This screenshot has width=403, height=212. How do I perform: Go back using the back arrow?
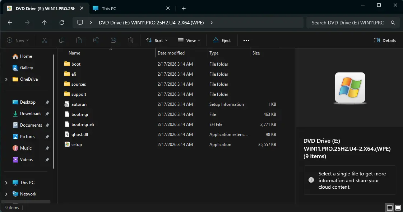[x=10, y=23]
